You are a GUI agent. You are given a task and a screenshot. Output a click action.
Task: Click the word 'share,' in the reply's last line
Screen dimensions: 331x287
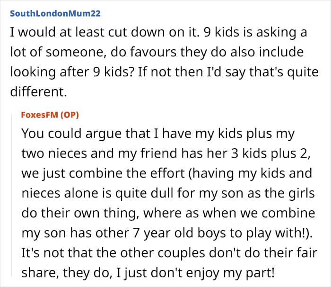40,273
